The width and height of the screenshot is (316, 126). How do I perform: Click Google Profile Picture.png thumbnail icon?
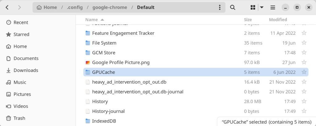(88, 63)
